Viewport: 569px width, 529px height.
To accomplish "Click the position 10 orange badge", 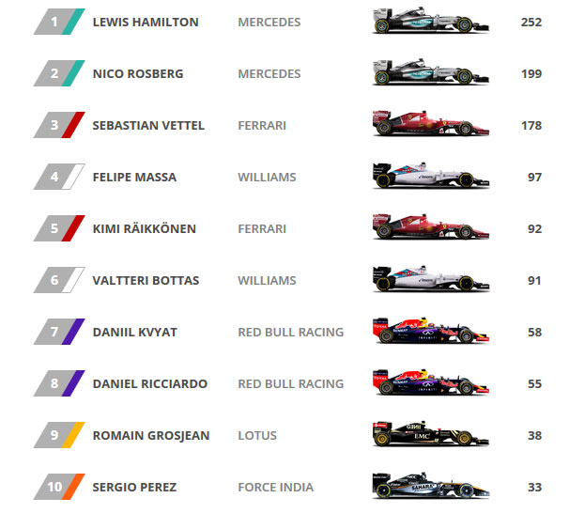I will point(59,487).
